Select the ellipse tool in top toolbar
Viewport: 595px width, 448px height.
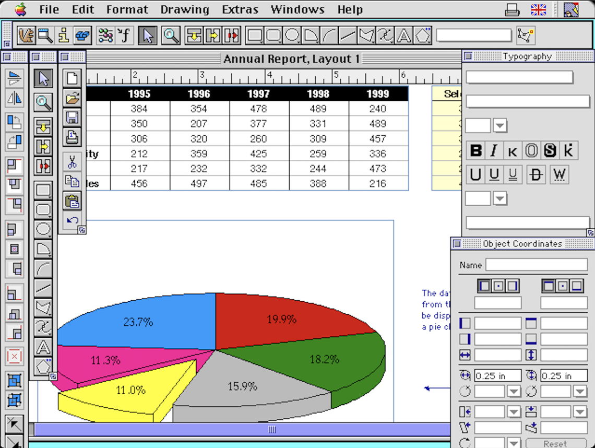coord(292,36)
